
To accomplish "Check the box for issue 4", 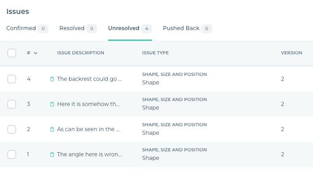I will [x=12, y=79].
